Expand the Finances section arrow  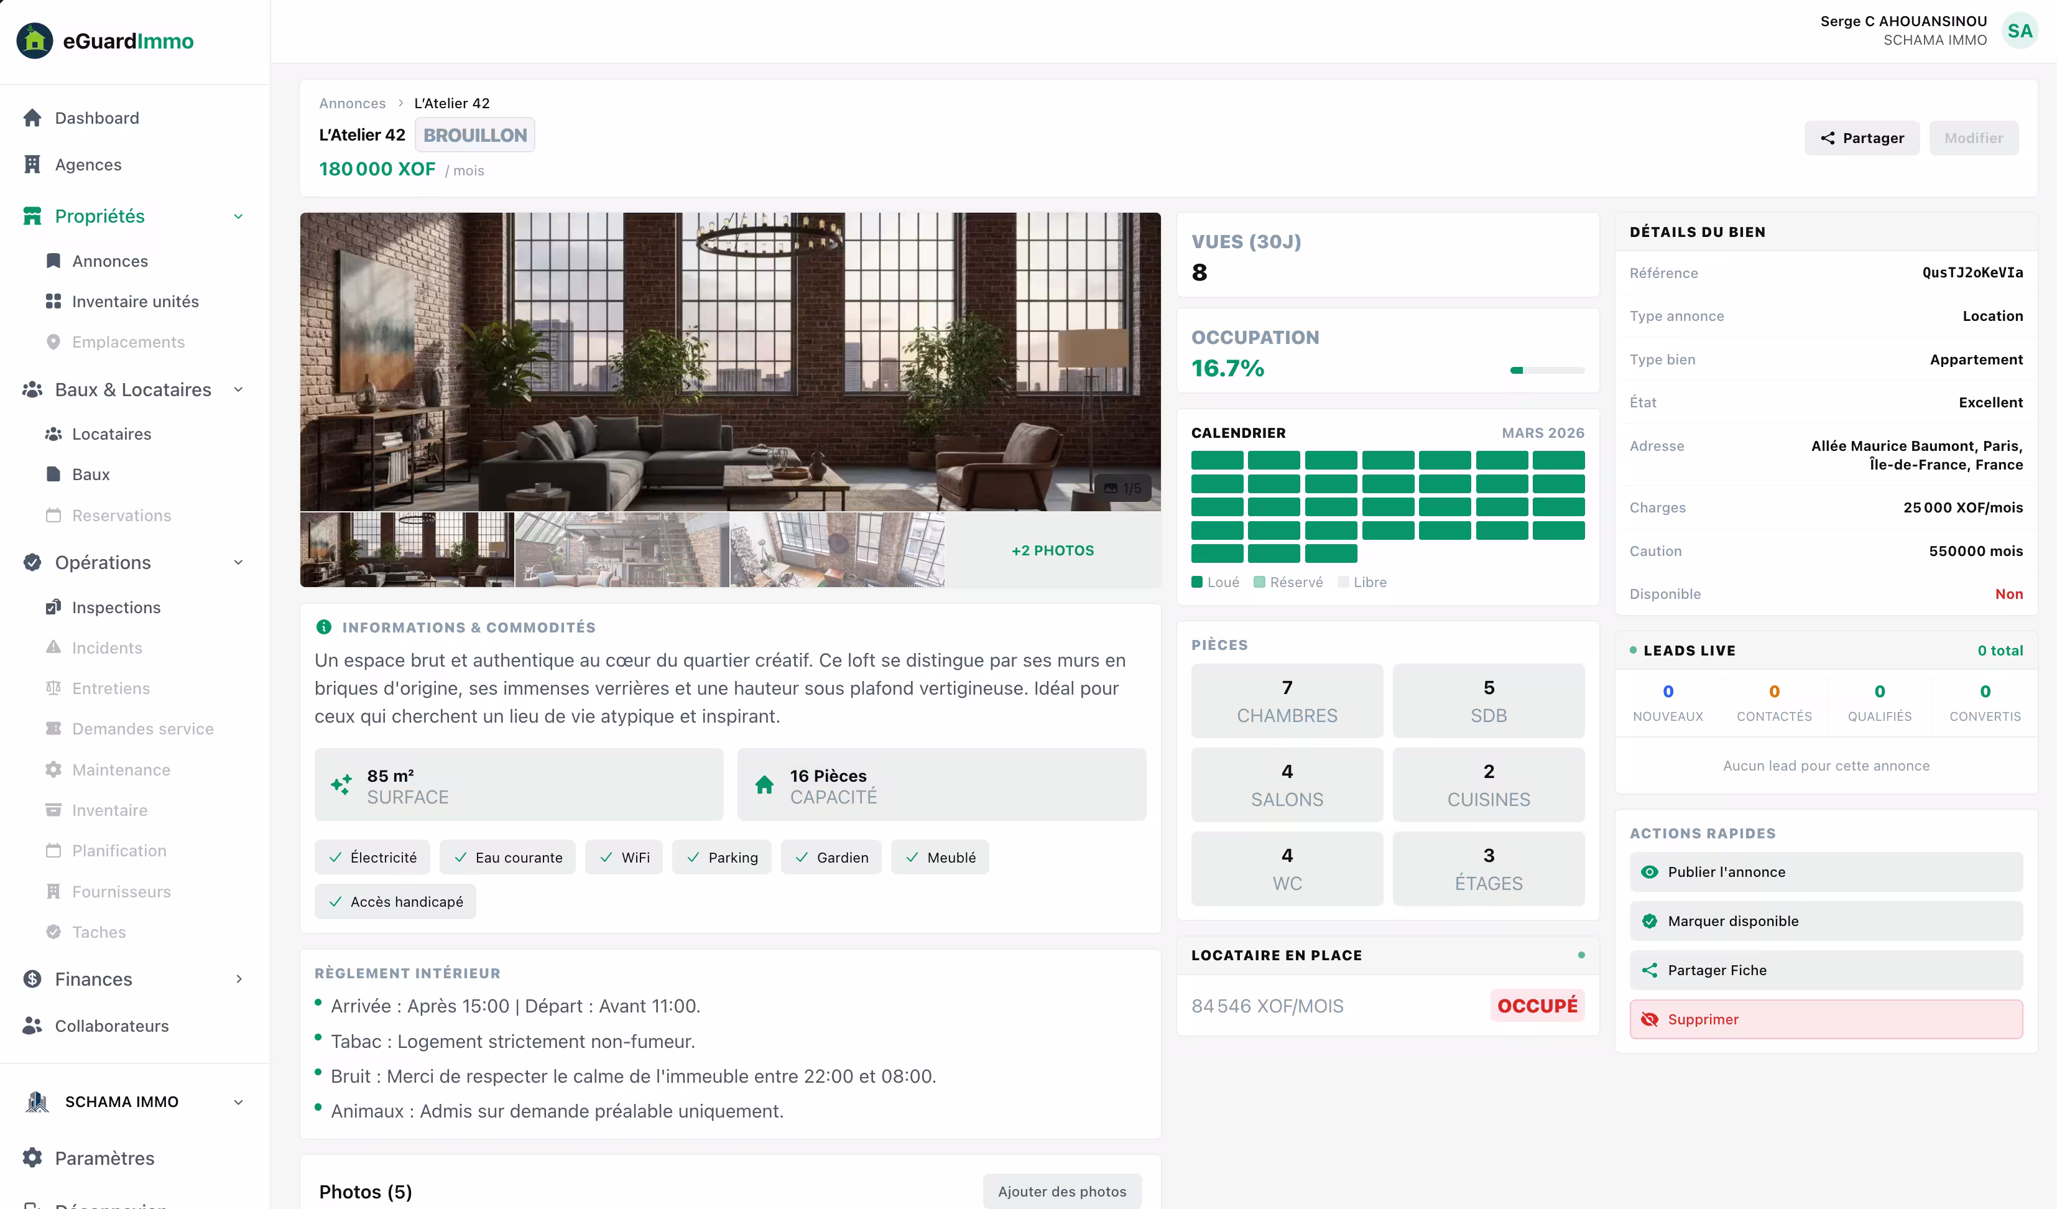[x=238, y=979]
